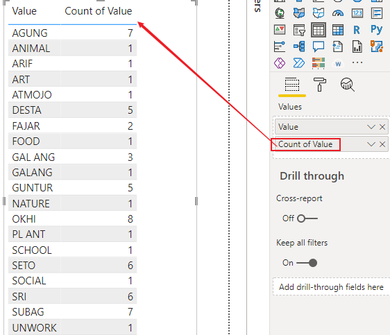Remove Count of Value field with X
The height and width of the screenshot is (335, 390).
382,144
